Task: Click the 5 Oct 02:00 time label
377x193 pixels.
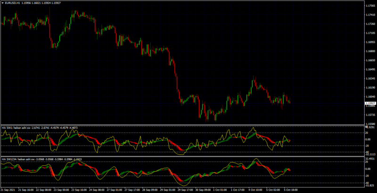Action: coord(273,190)
